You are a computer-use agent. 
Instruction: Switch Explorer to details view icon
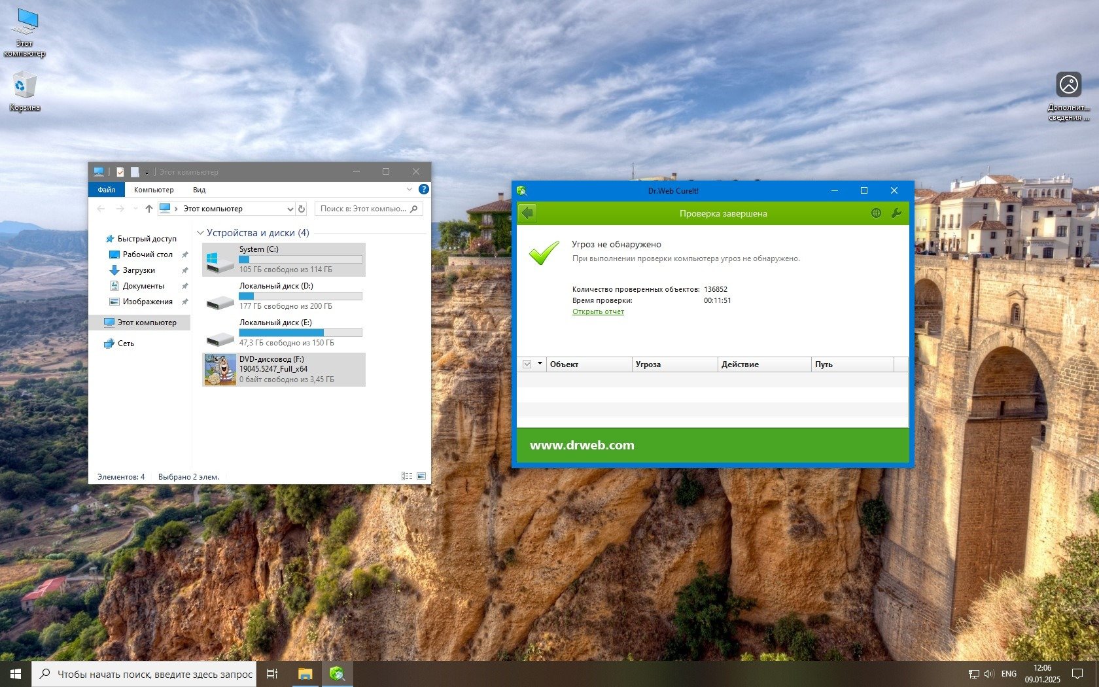(407, 476)
